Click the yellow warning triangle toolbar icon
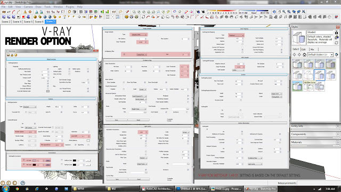Image resolution: width=341 pixels, height=192 pixels. pos(25,12)
